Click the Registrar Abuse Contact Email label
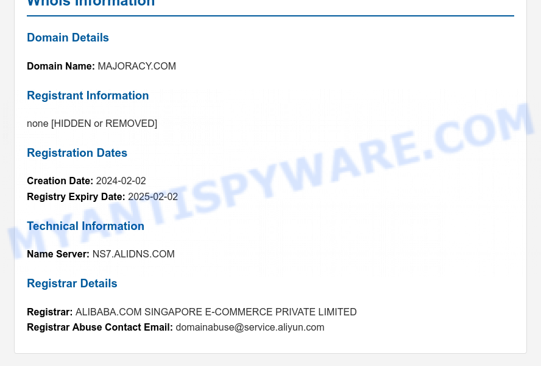The height and width of the screenshot is (366, 541). (x=100, y=328)
